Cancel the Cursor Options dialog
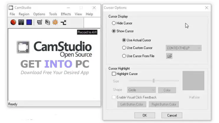 click(172, 115)
